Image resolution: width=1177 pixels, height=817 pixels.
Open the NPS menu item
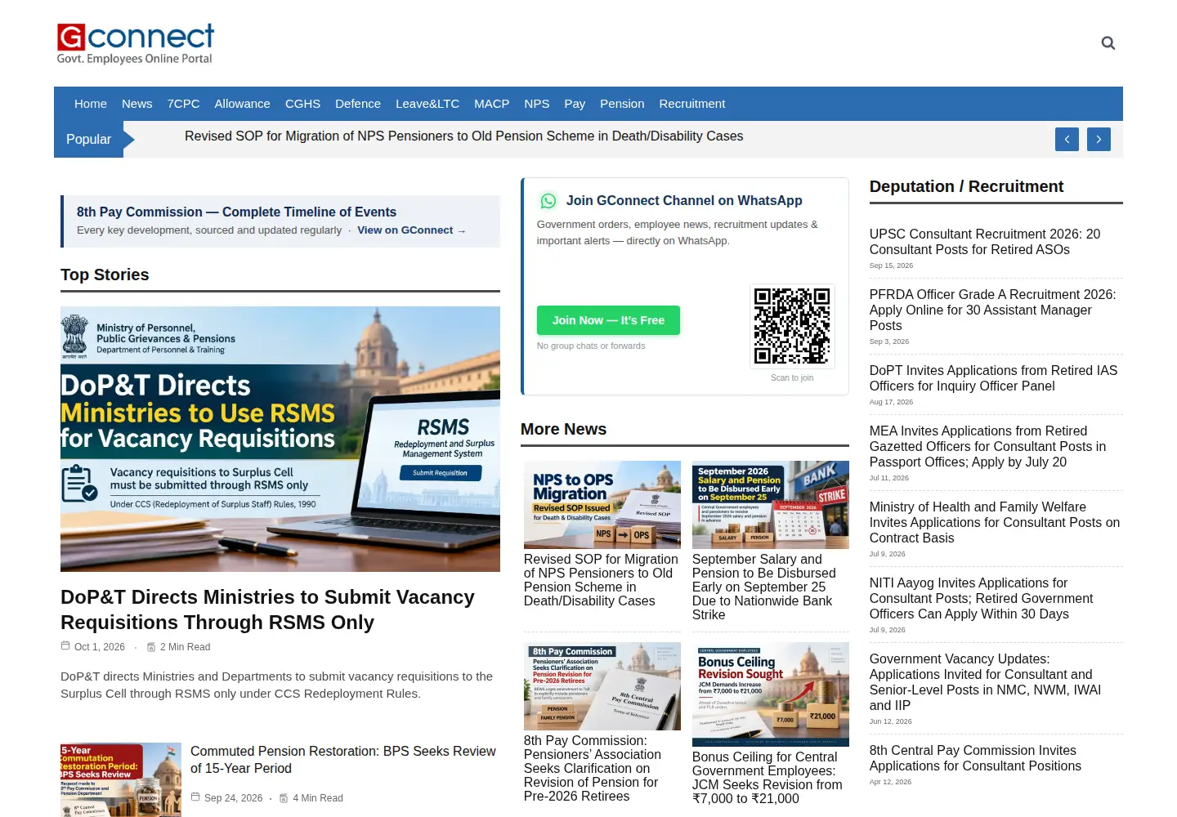pyautogui.click(x=537, y=104)
